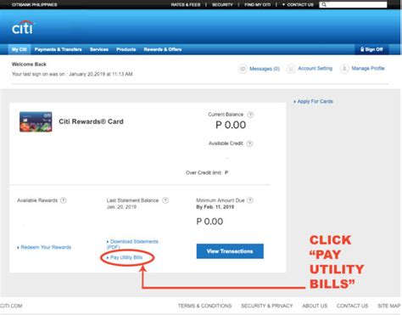The width and height of the screenshot is (402, 315).
Task: Click Terms & Conditions footer link
Action: click(204, 306)
